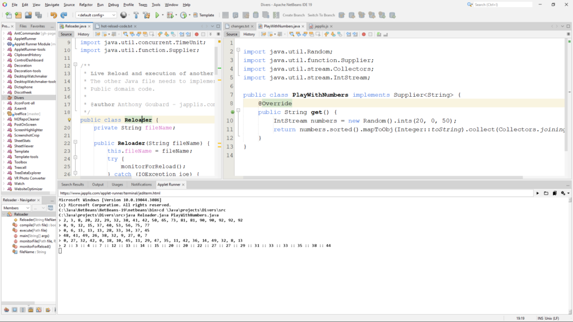Toggle History view in Reloader.java editor
This screenshot has height=322, width=573.
(83, 34)
